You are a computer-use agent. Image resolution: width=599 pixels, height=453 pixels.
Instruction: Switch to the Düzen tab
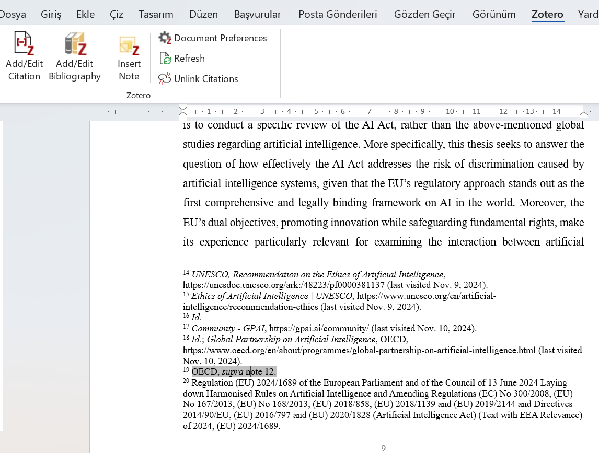coord(204,15)
